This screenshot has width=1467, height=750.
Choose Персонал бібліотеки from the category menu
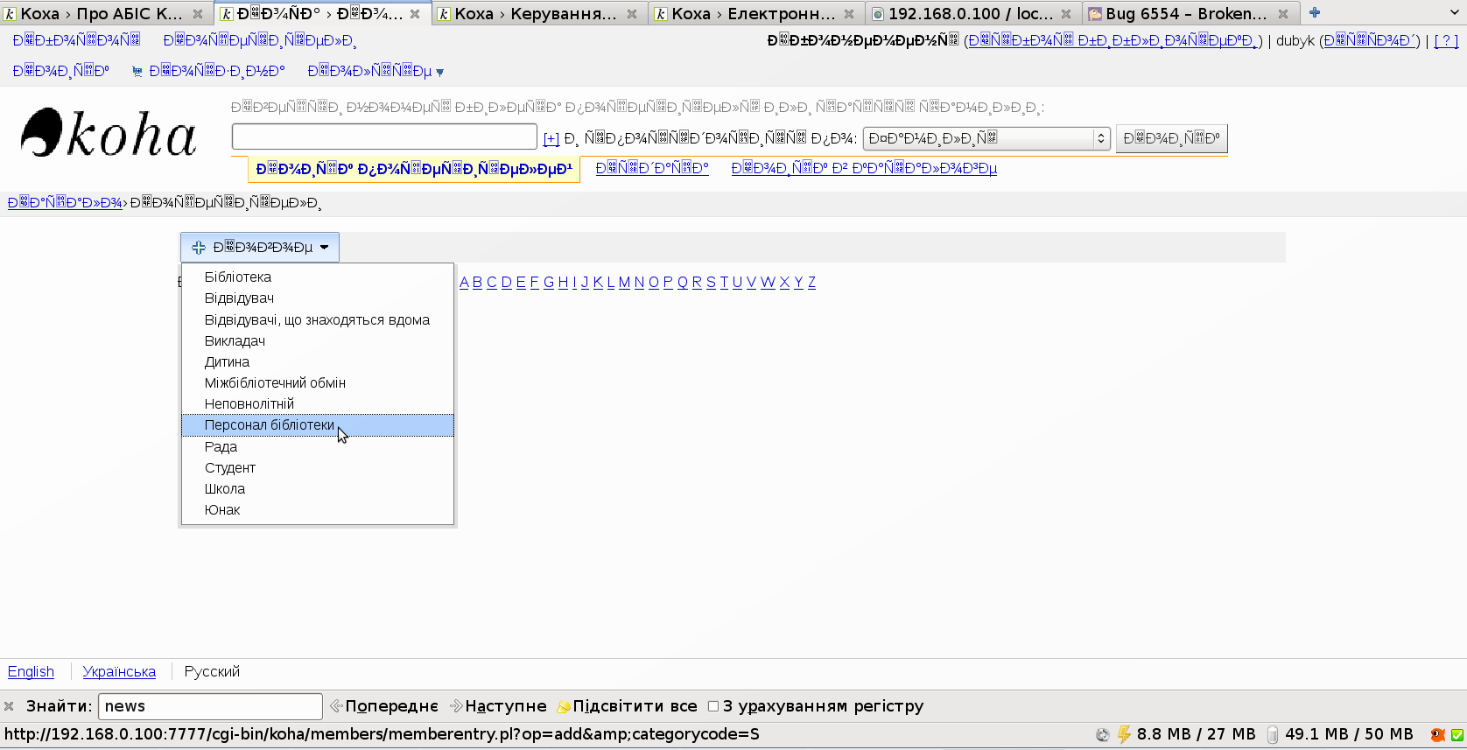[x=270, y=425]
